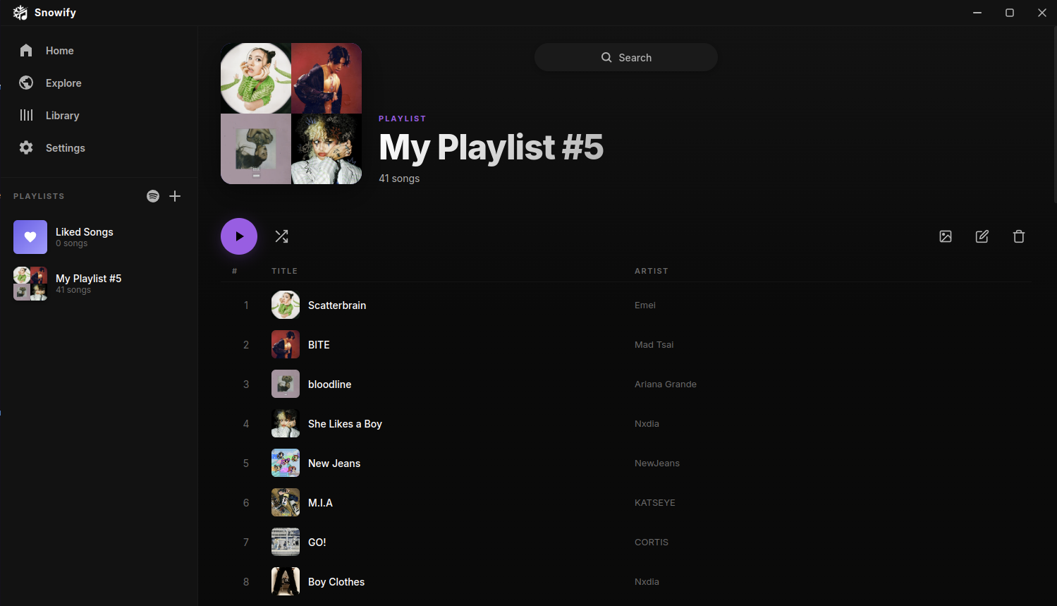Edit the playlist with the pencil icon

(x=982, y=236)
